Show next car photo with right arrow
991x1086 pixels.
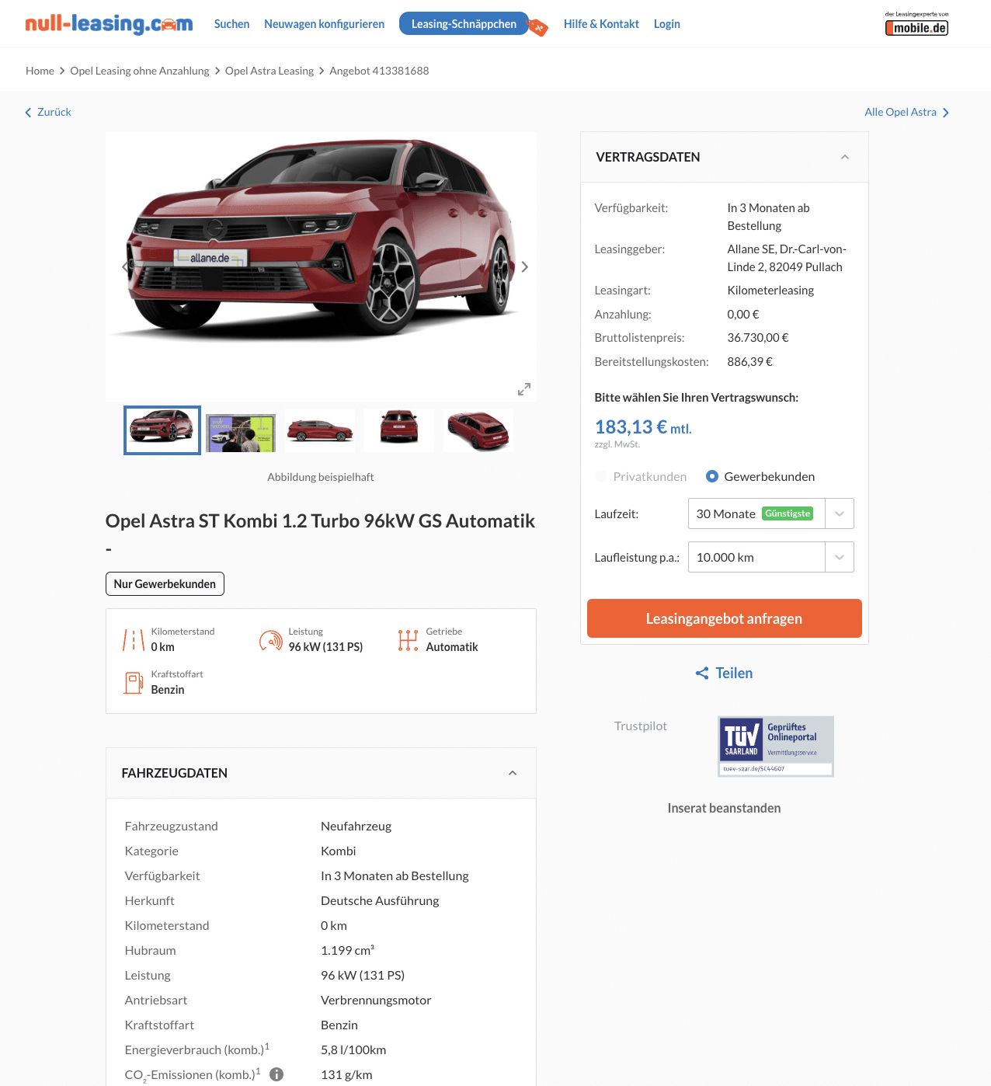pyautogui.click(x=525, y=266)
